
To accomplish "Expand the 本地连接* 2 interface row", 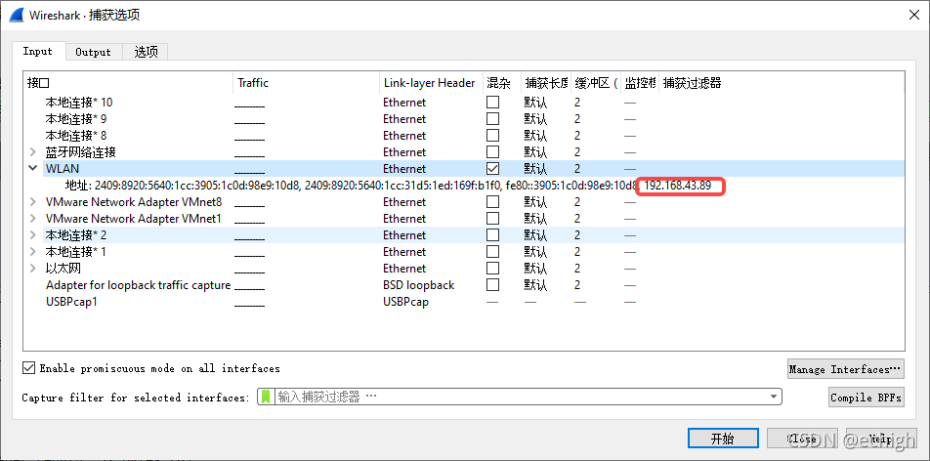I will point(33,235).
